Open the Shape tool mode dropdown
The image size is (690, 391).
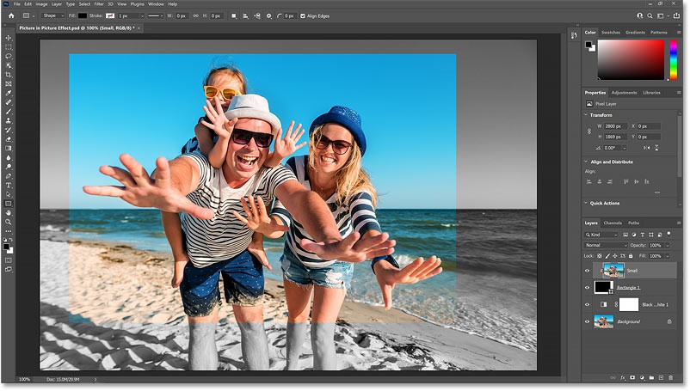pos(52,15)
